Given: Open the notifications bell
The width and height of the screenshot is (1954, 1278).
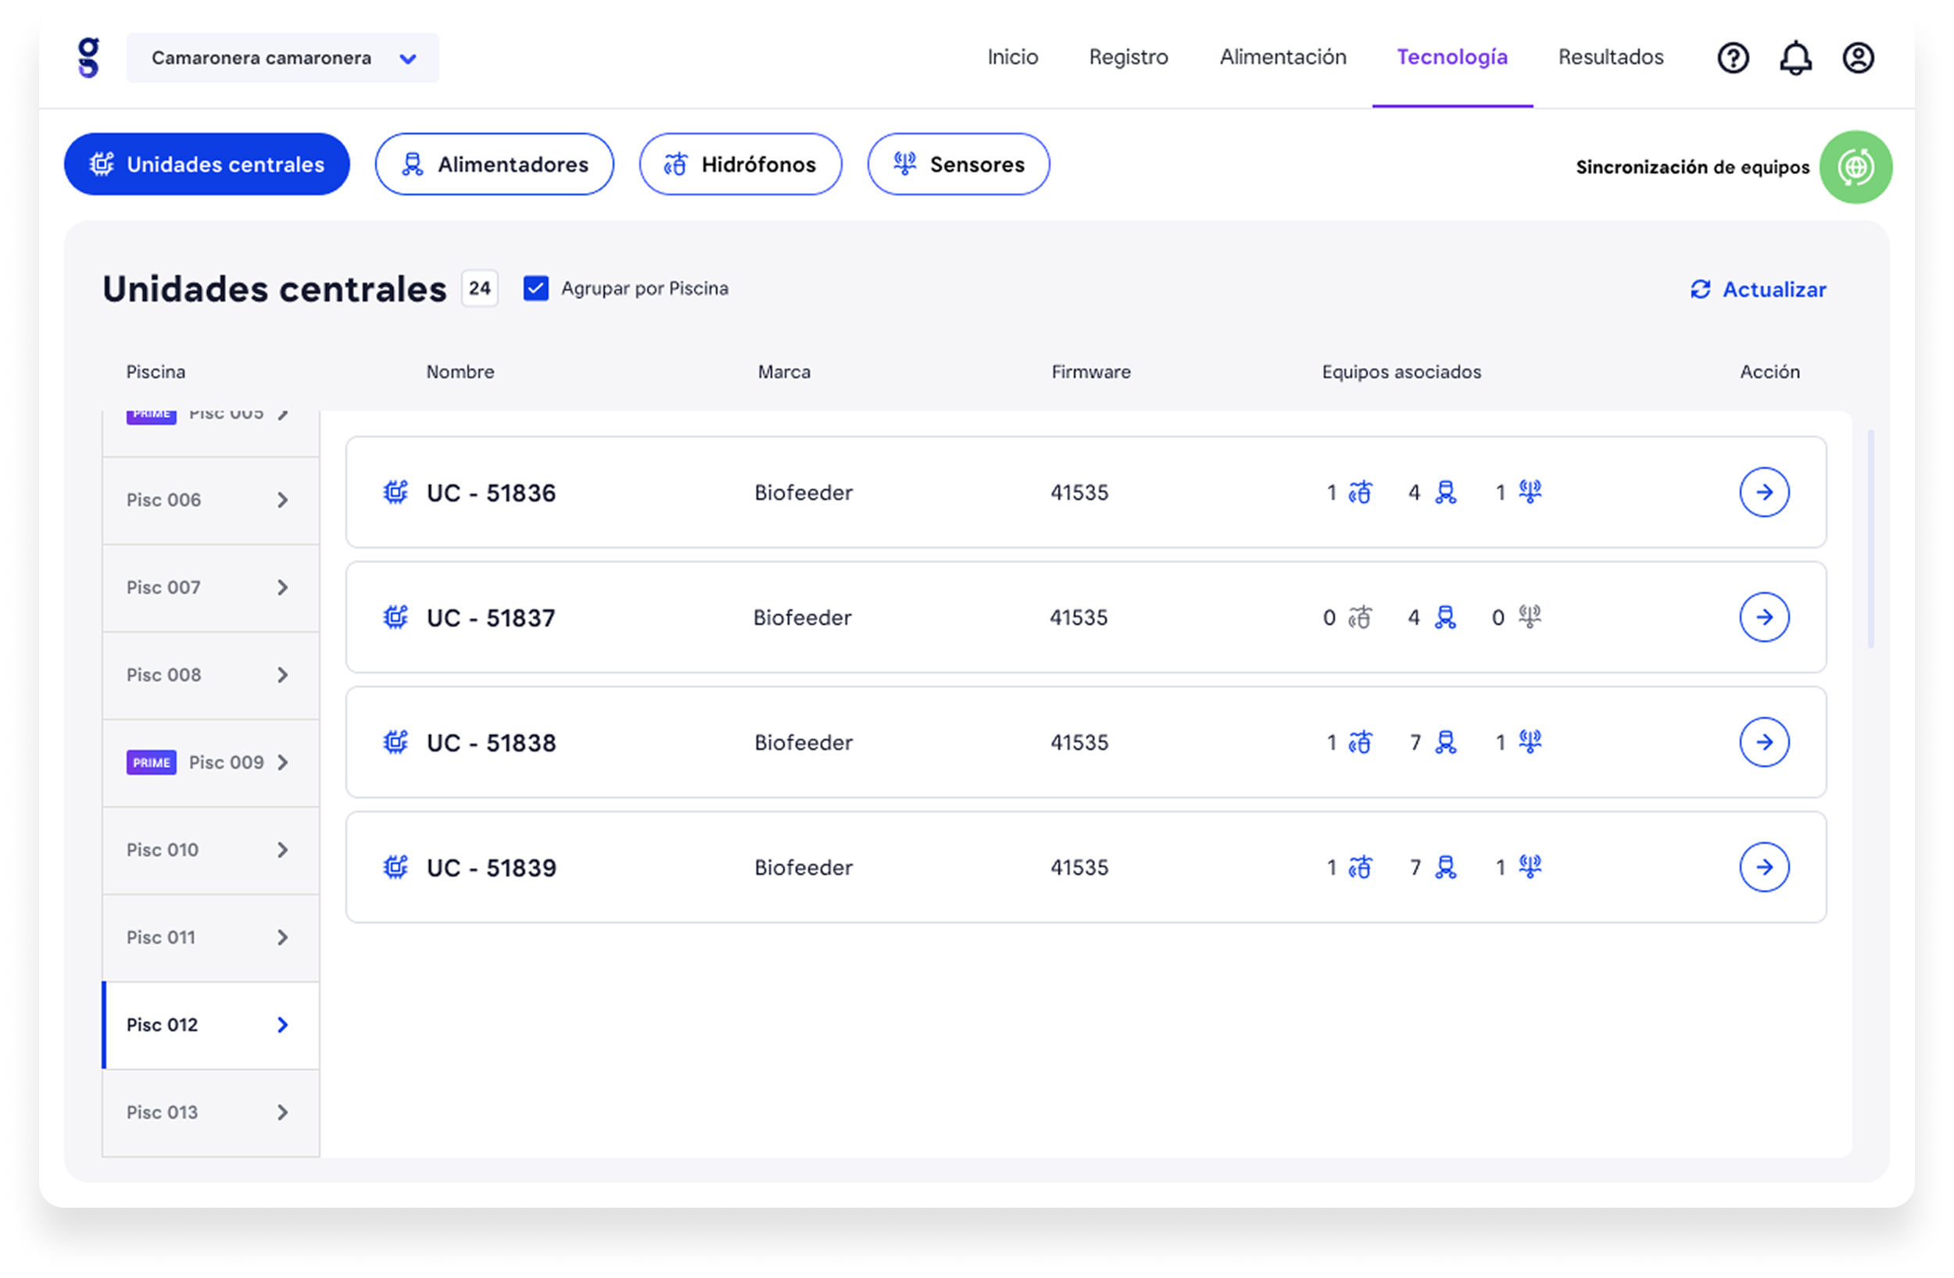Looking at the screenshot, I should pos(1795,59).
